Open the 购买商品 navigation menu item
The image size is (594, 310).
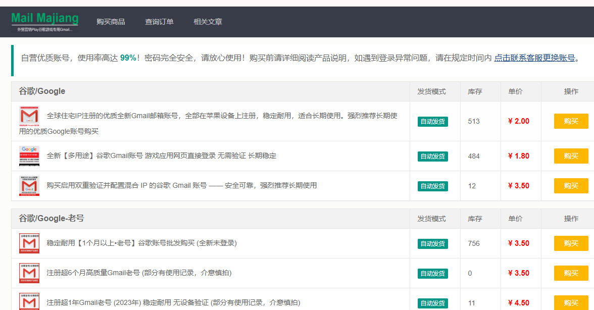111,22
